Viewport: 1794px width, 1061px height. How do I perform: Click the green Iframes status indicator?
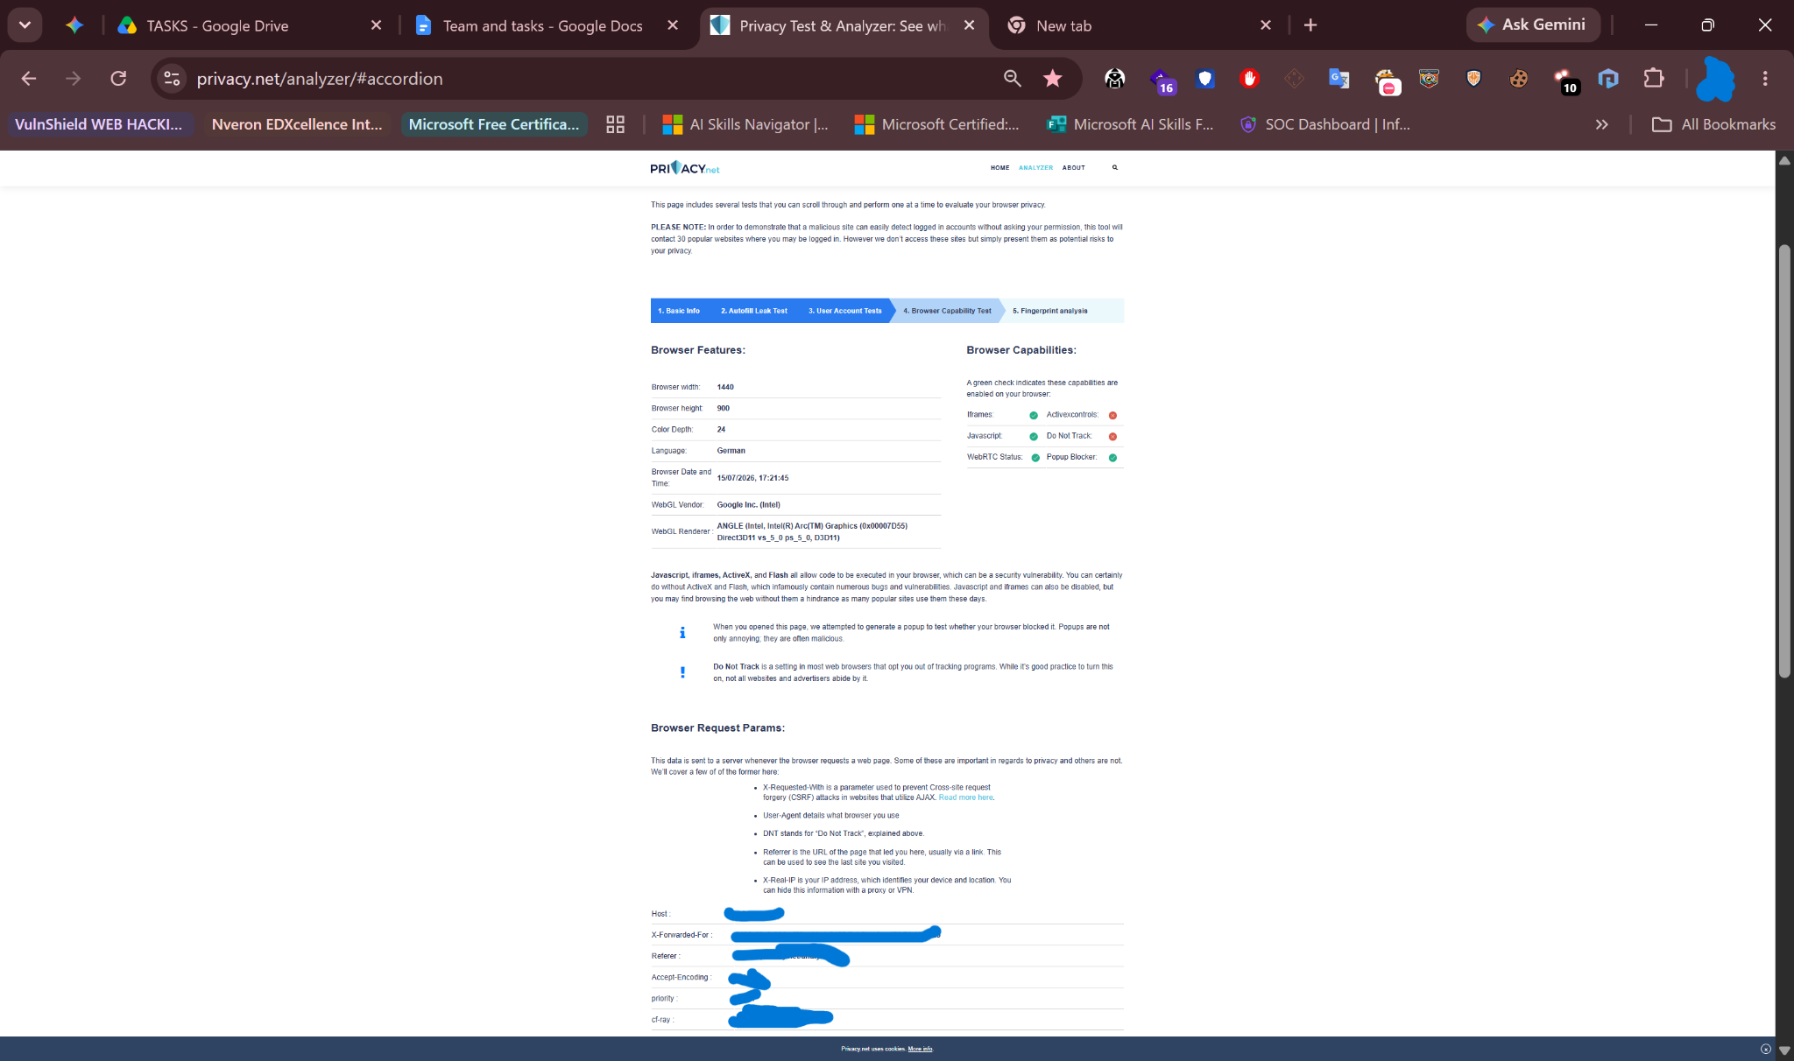pyautogui.click(x=1034, y=416)
